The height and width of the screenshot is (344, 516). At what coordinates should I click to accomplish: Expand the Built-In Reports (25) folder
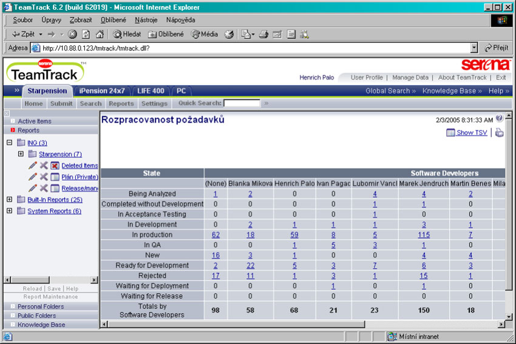pyautogui.click(x=10, y=199)
